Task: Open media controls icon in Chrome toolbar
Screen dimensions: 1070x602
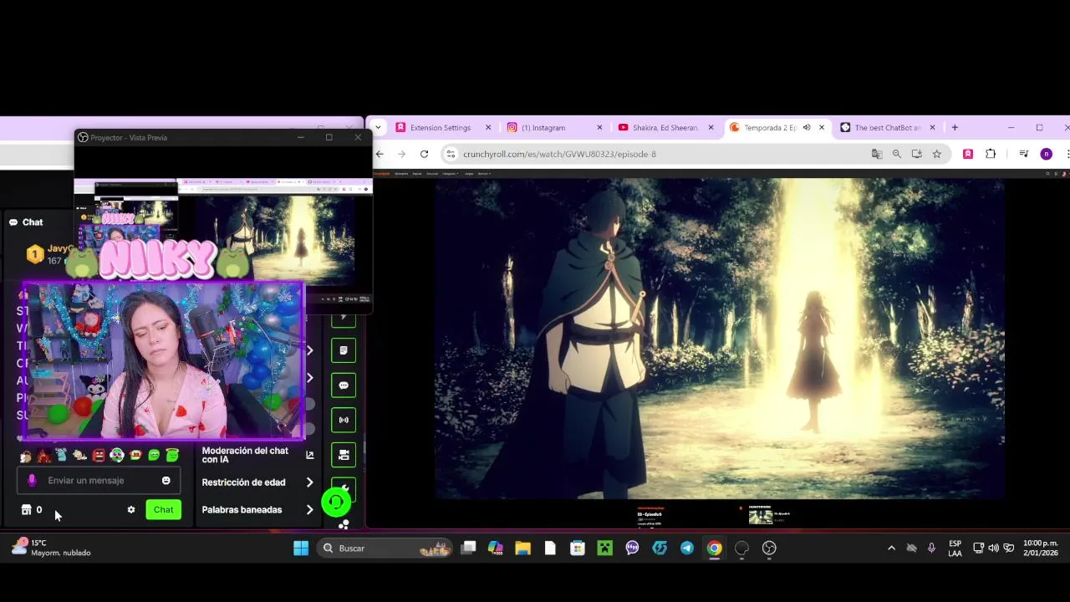Action: click(1023, 154)
